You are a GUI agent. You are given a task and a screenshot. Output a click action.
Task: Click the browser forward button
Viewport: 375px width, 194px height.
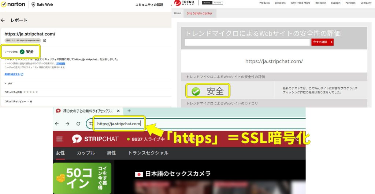67,123
